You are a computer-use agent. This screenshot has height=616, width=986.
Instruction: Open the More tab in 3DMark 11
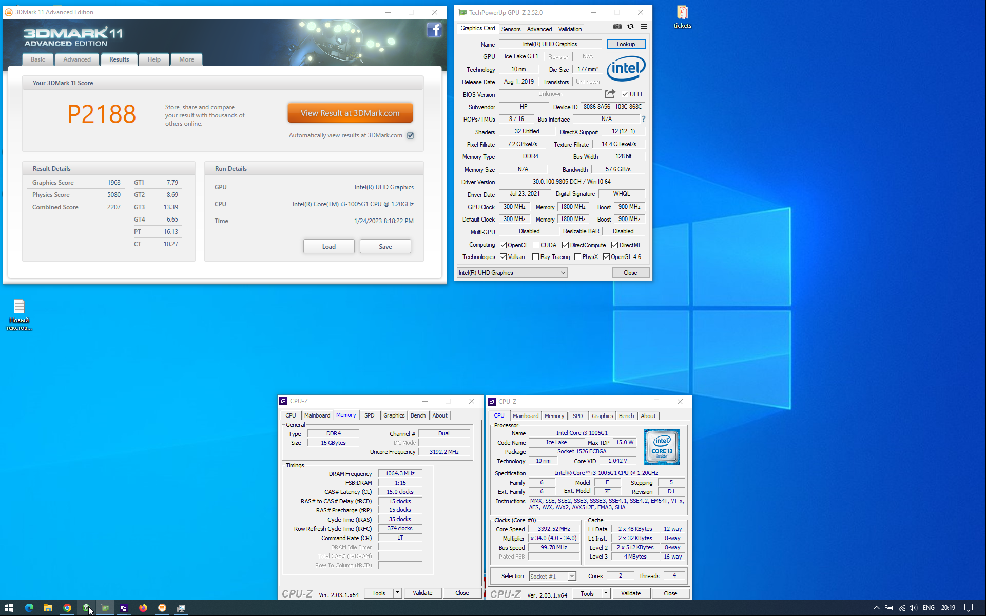[x=187, y=59]
